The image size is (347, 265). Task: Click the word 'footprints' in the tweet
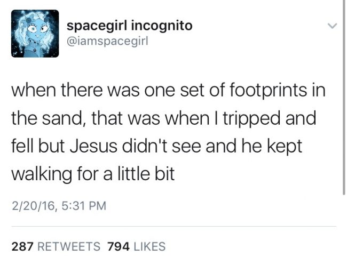[269, 90]
